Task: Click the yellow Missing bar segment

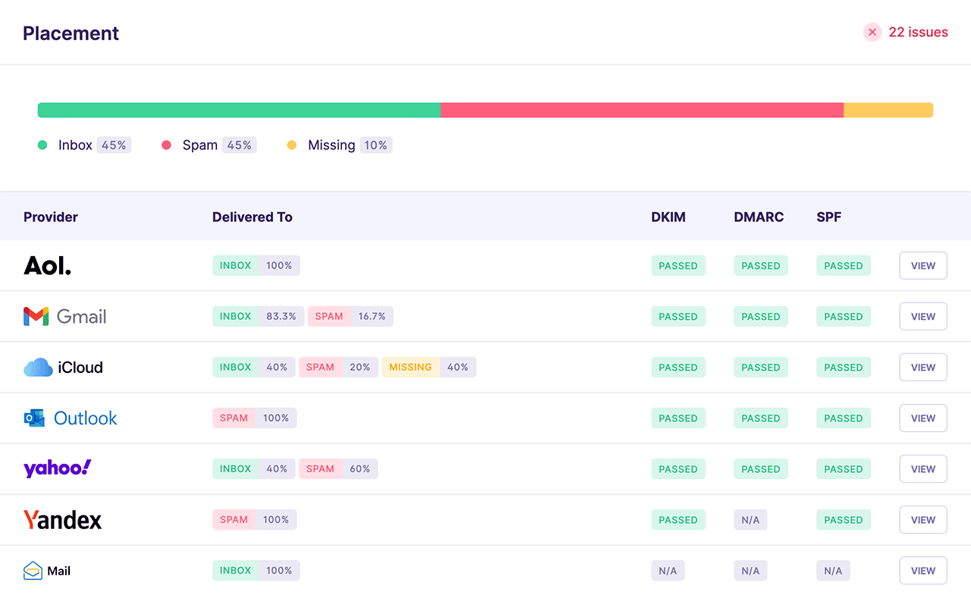Action: 888,110
